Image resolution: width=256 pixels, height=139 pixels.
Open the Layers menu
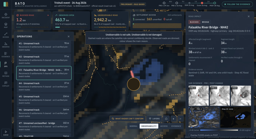click(x=154, y=119)
